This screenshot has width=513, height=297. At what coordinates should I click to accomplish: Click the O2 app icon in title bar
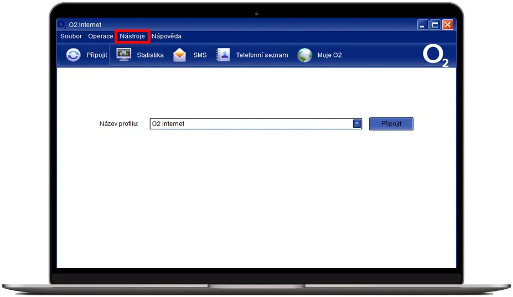click(x=62, y=25)
